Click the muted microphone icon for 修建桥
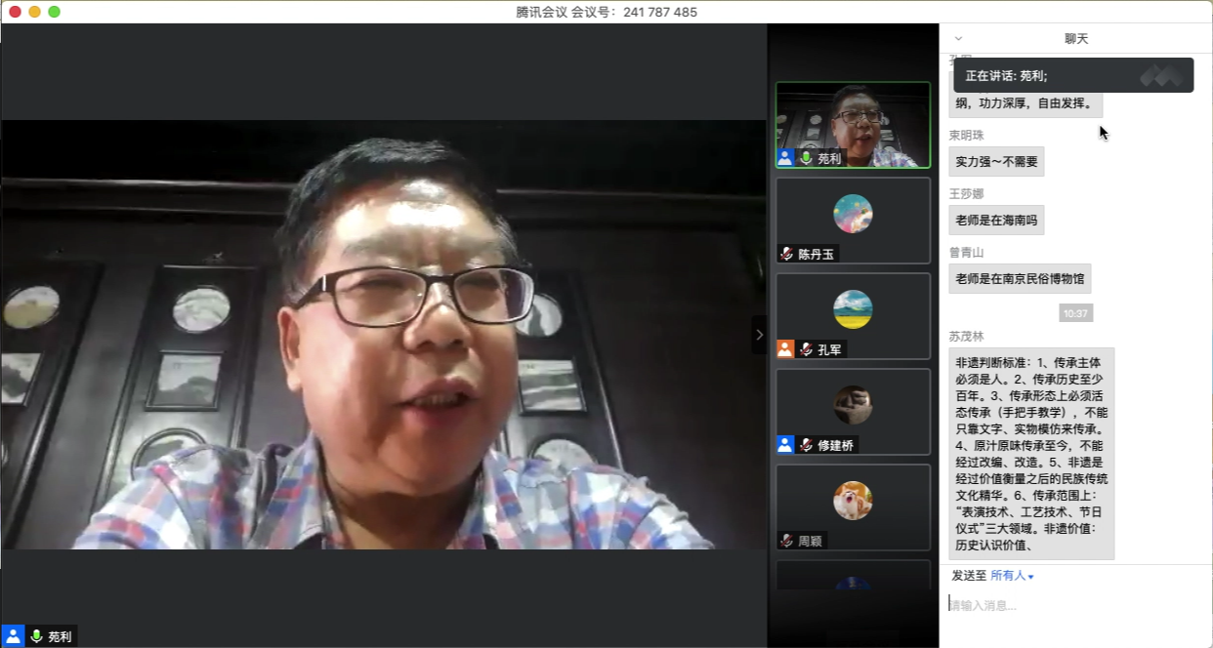Viewport: 1213px width, 648px height. pyautogui.click(x=807, y=445)
